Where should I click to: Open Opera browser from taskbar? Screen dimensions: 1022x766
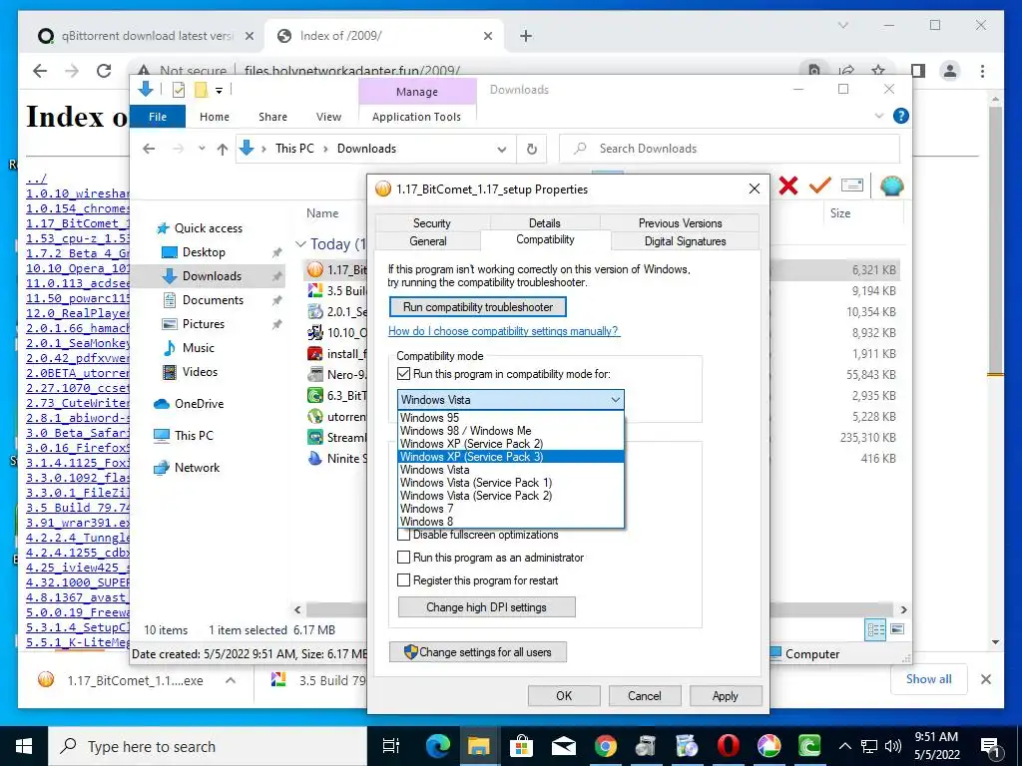[728, 746]
